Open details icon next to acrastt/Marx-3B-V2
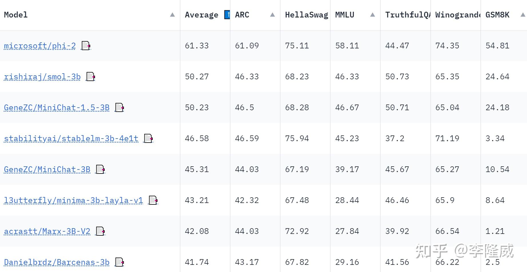The height and width of the screenshot is (272, 527). click(x=100, y=231)
